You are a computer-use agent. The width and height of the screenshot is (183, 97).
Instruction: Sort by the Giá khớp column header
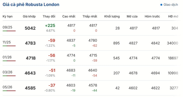[x=29, y=16]
